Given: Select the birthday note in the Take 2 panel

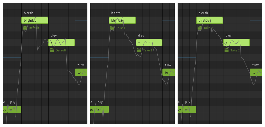Looking at the screenshot, I should (x=210, y=20).
